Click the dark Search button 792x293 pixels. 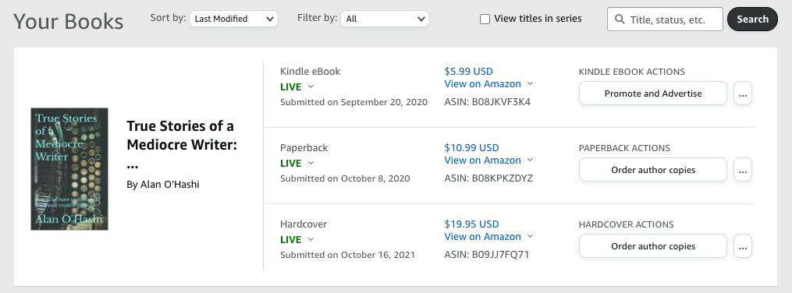pos(753,19)
